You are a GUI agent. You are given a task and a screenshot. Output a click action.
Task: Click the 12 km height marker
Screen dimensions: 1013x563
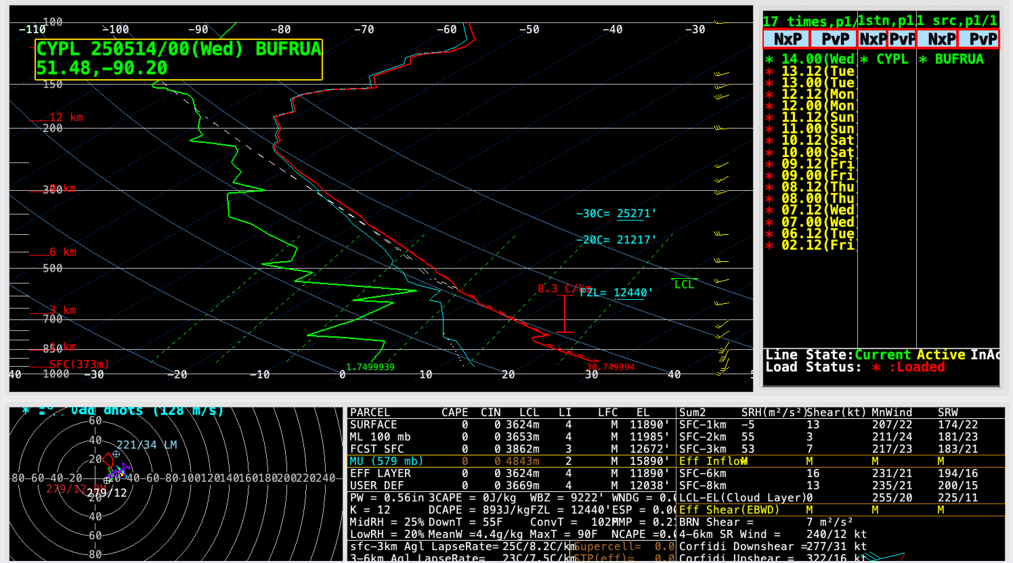[x=66, y=117]
